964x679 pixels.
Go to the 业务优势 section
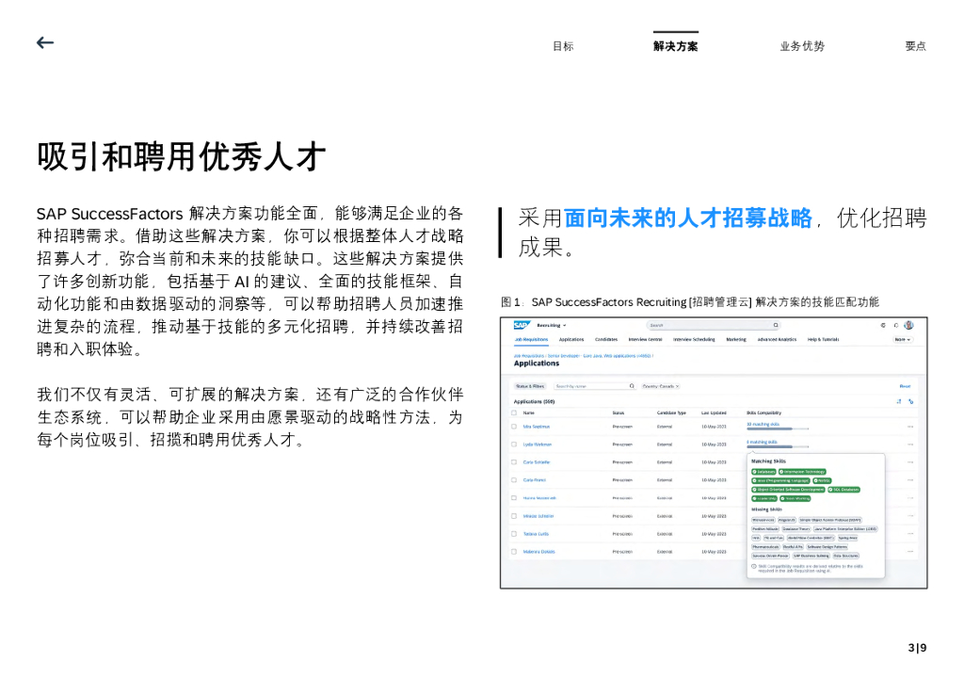802,46
